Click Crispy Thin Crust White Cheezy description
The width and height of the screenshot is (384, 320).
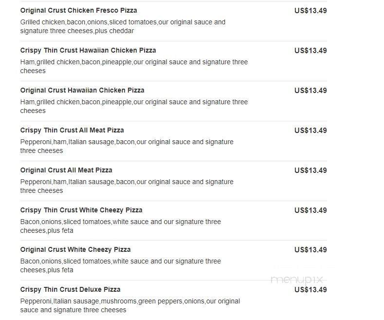point(120,226)
